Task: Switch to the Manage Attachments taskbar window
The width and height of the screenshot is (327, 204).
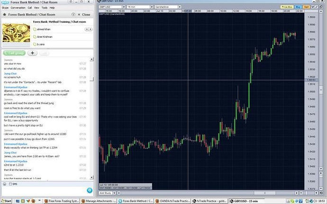Action: [x=99, y=201]
